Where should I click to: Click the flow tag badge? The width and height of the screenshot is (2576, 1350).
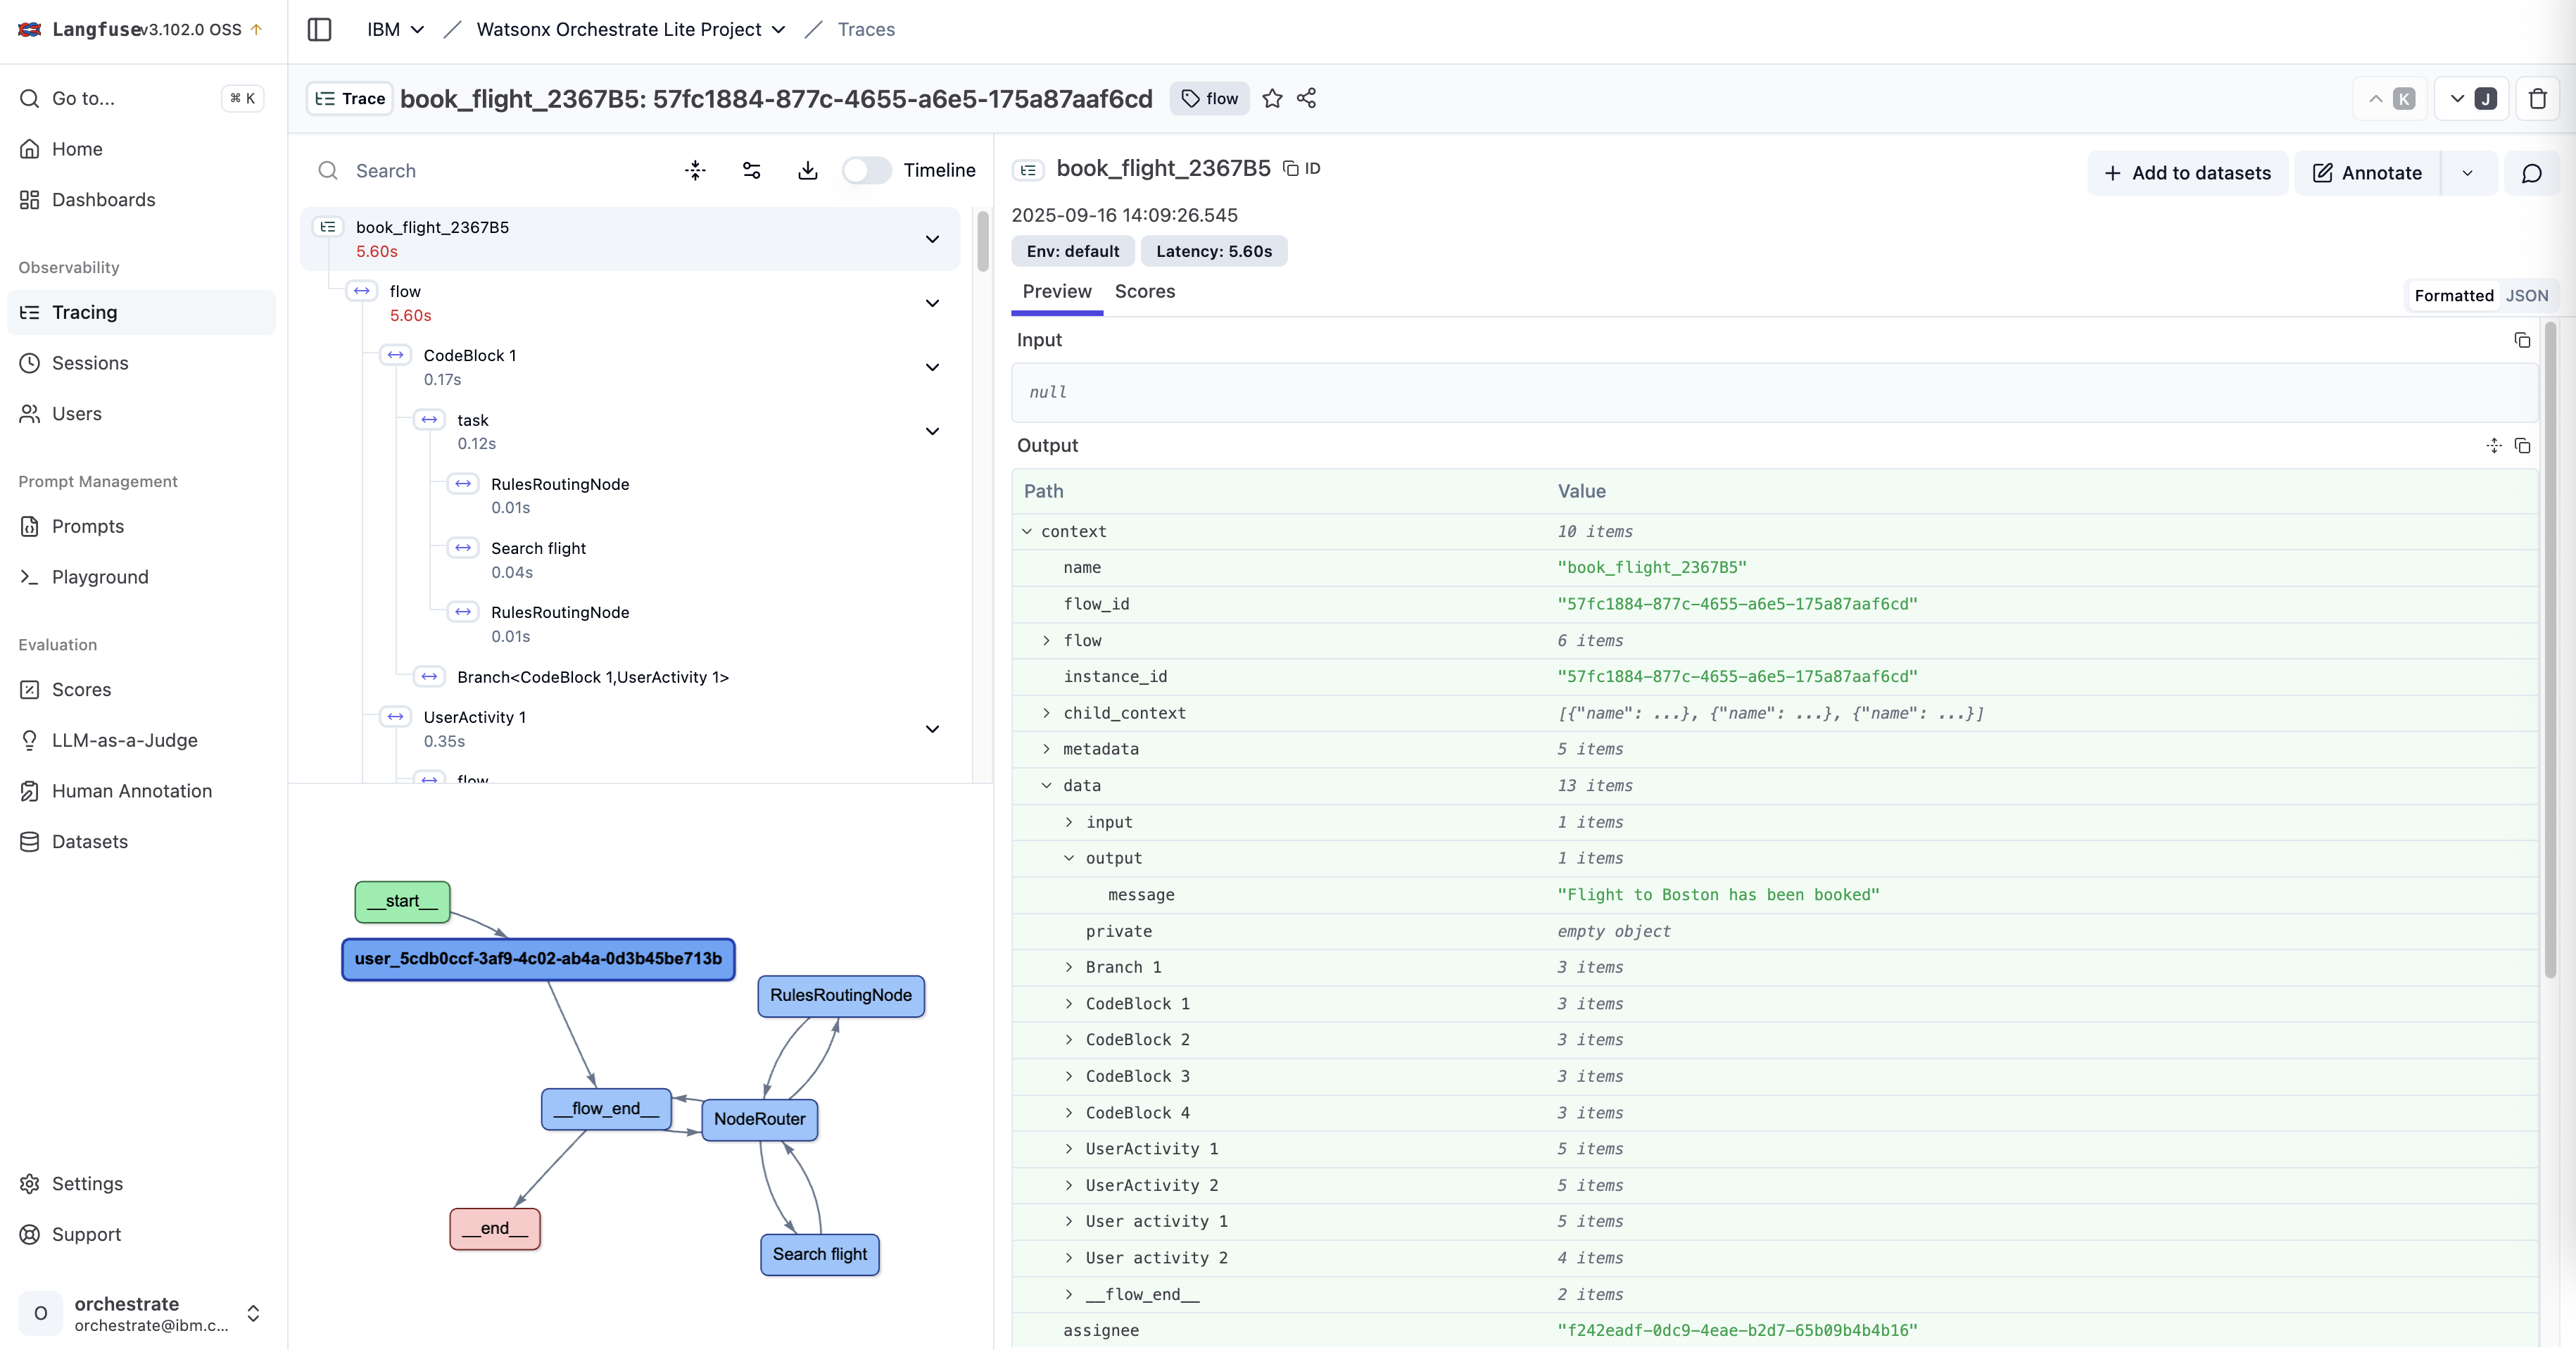1209,98
